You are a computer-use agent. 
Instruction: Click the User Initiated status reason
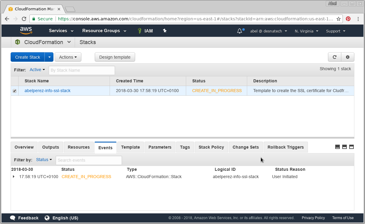(x=285, y=177)
